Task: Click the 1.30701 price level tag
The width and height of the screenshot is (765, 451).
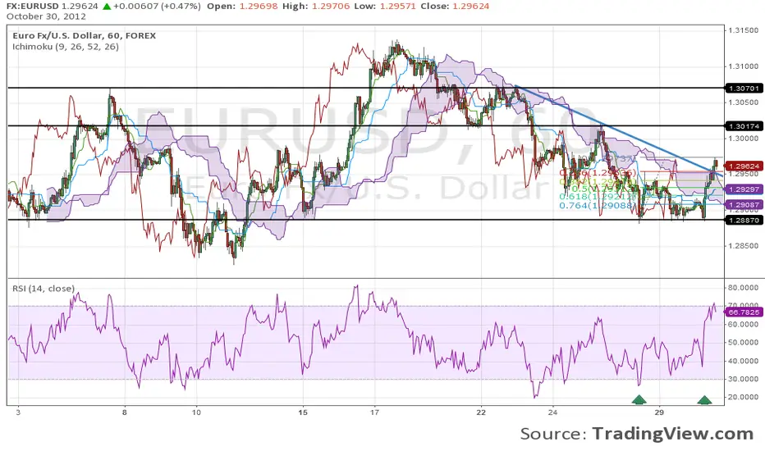Action: coord(744,89)
